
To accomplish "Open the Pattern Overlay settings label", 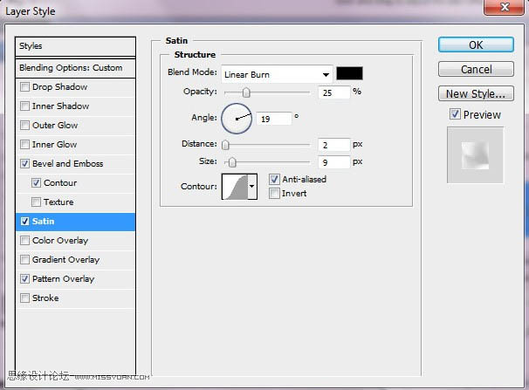I will coord(63,279).
